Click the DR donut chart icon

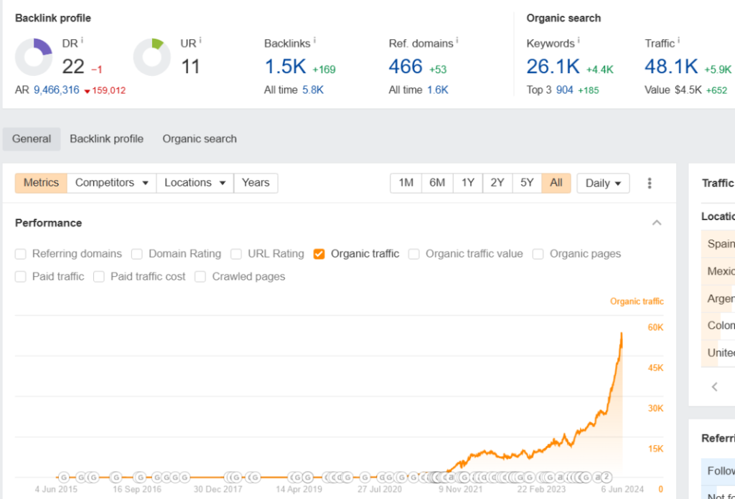click(x=34, y=57)
